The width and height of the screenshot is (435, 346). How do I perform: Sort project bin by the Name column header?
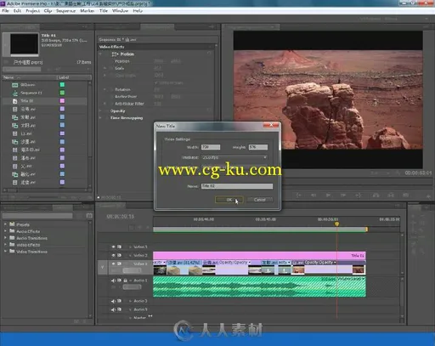[x=30, y=77]
